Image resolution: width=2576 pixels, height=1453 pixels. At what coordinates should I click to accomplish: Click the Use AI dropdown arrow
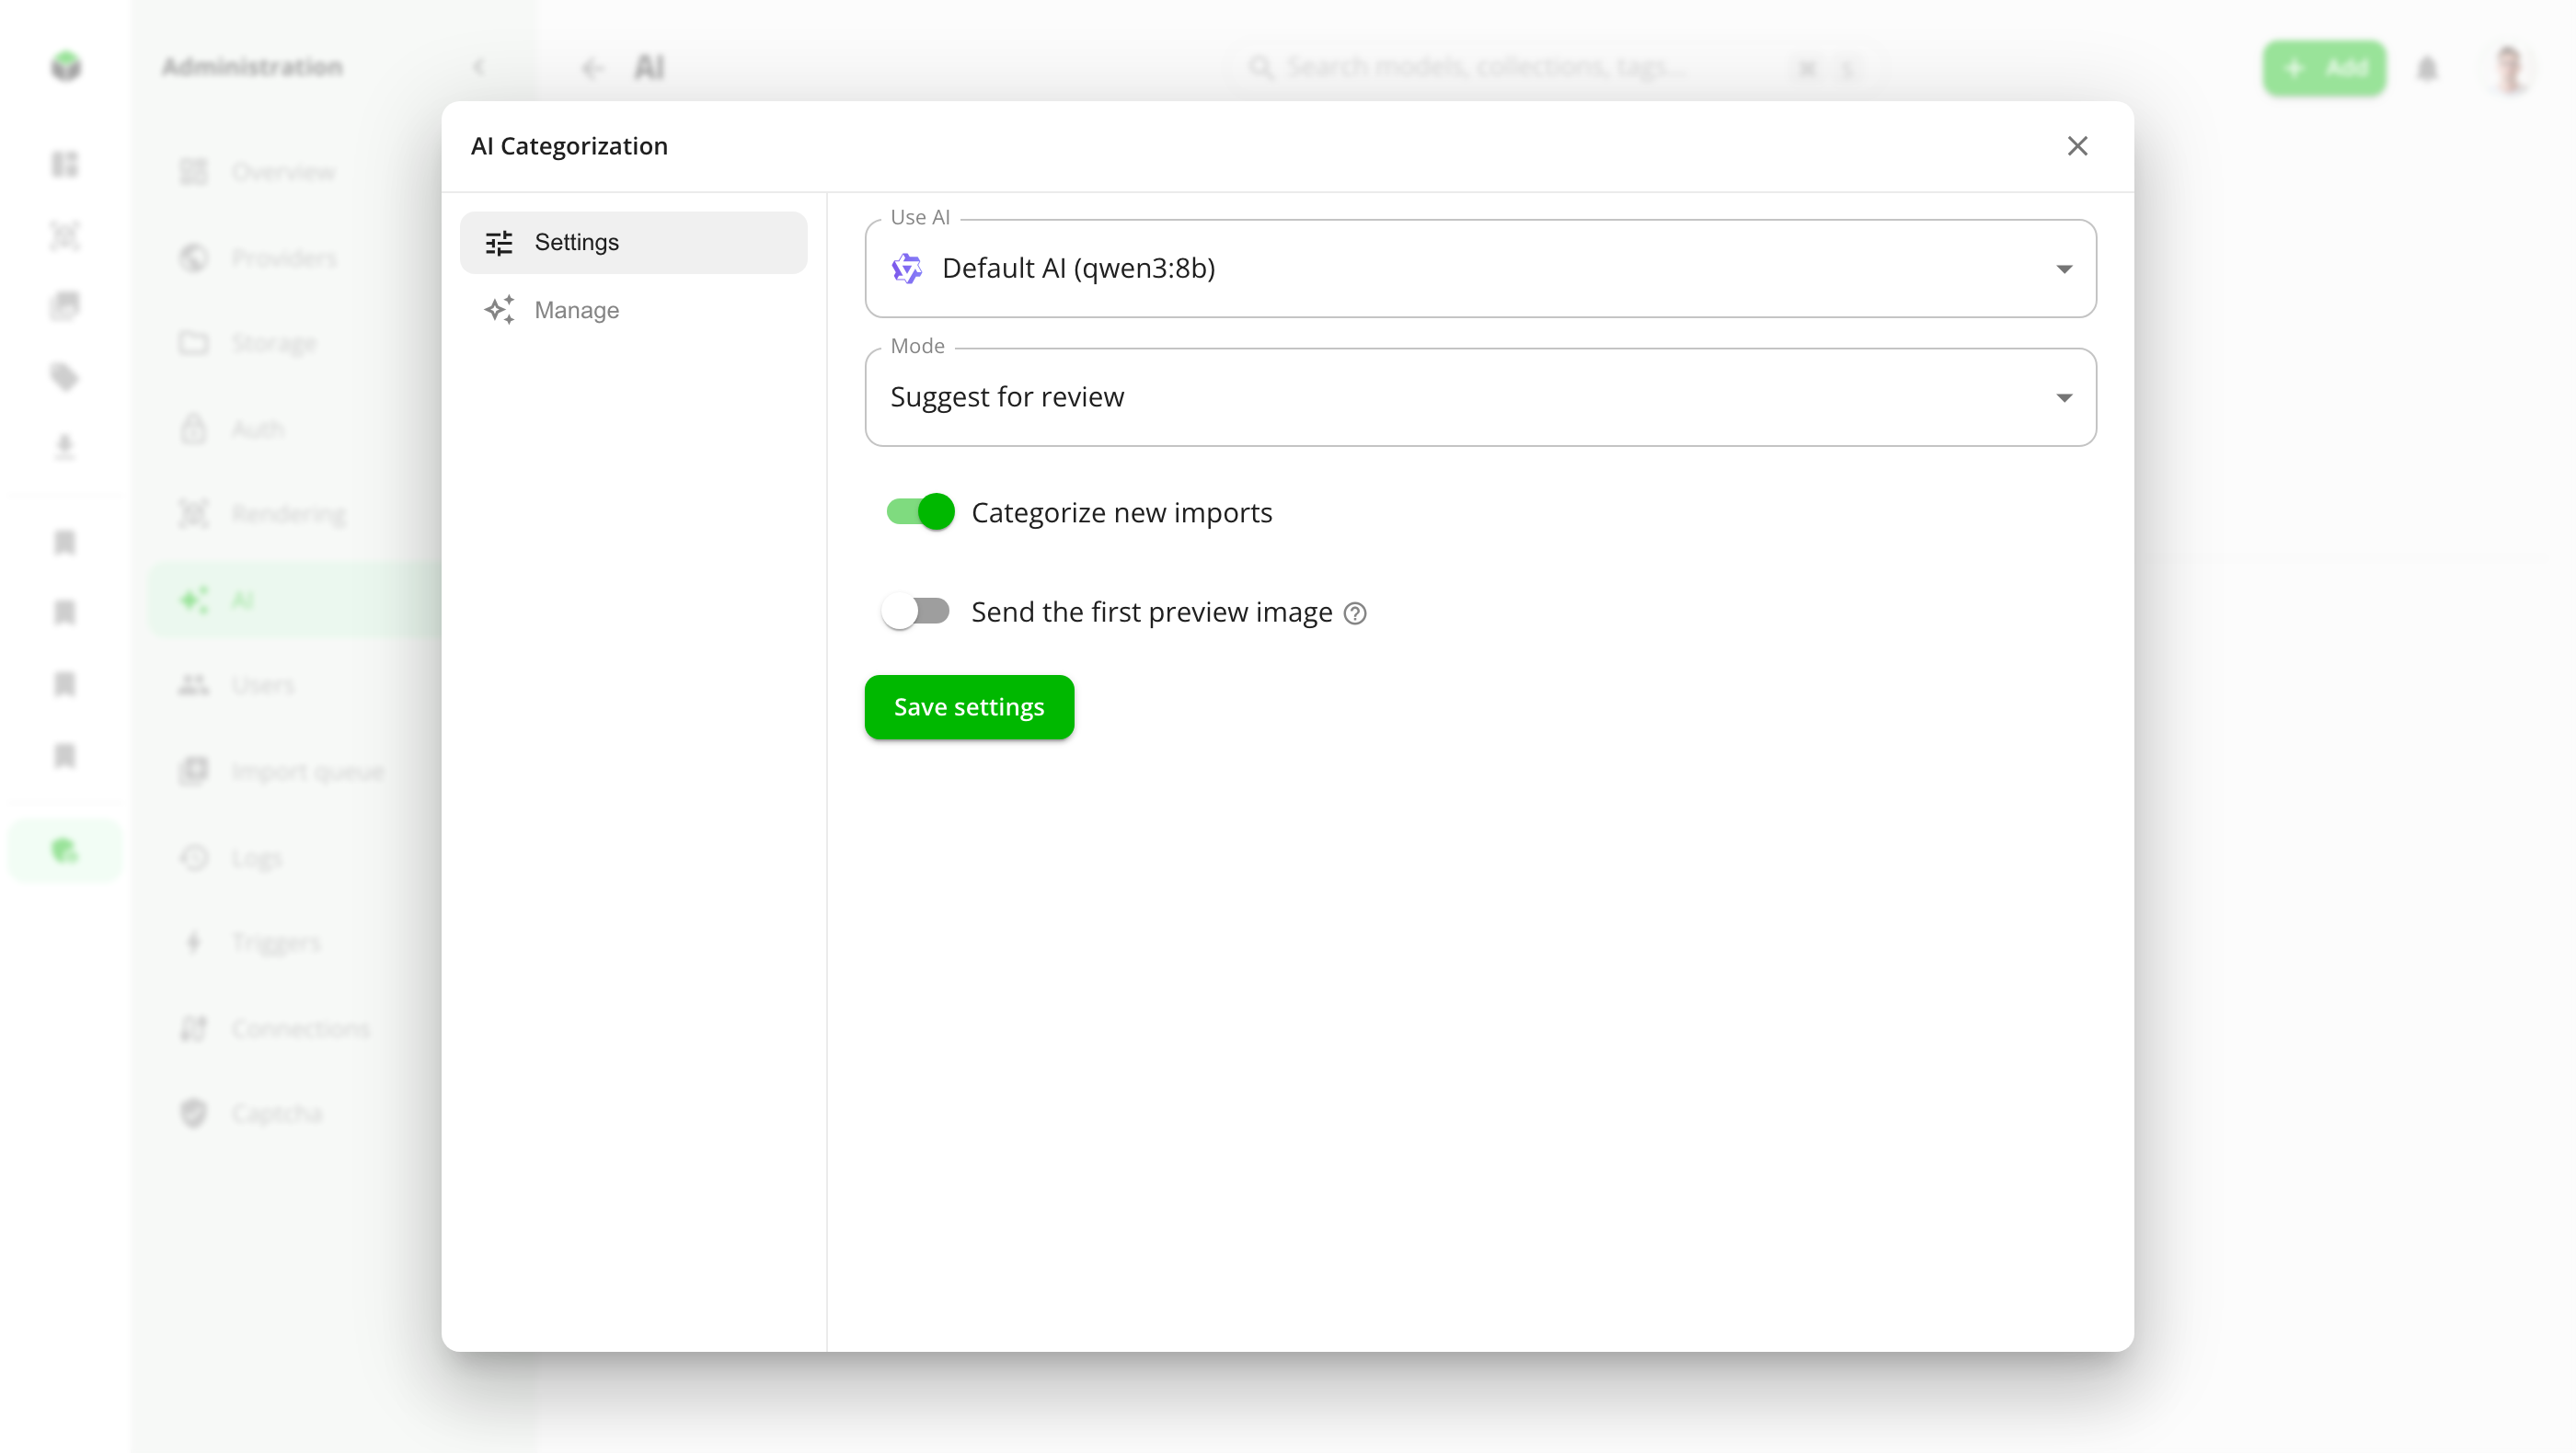point(2063,269)
